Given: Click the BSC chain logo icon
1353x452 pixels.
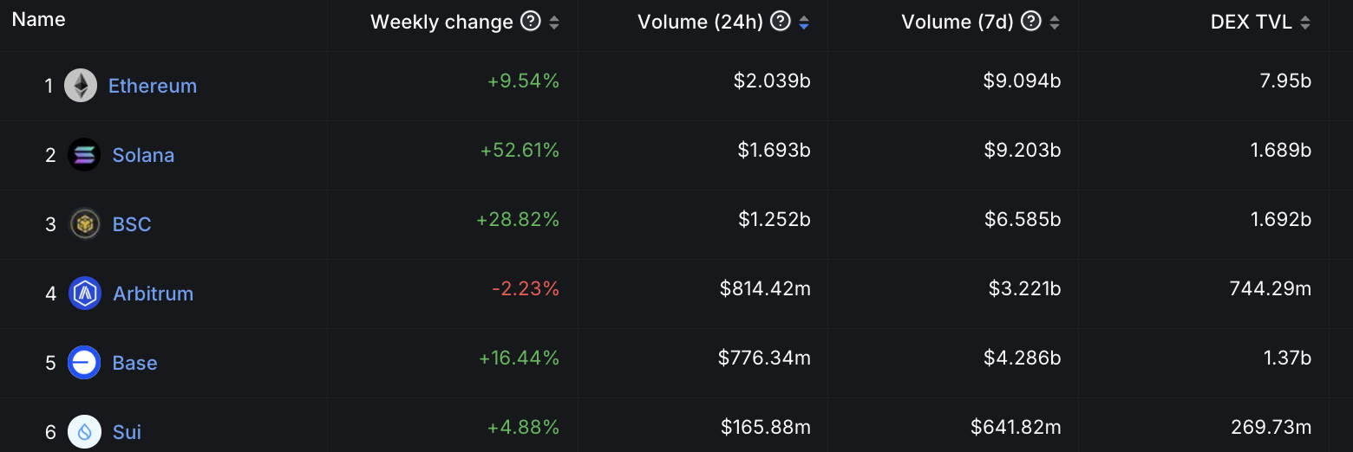Looking at the screenshot, I should (x=85, y=224).
